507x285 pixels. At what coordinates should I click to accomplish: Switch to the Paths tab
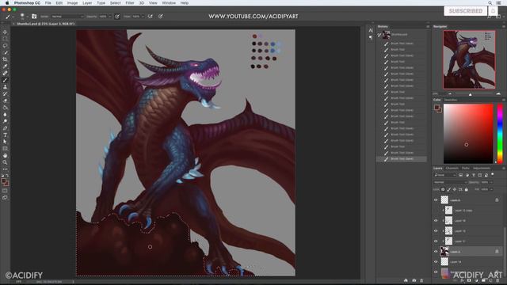point(465,168)
